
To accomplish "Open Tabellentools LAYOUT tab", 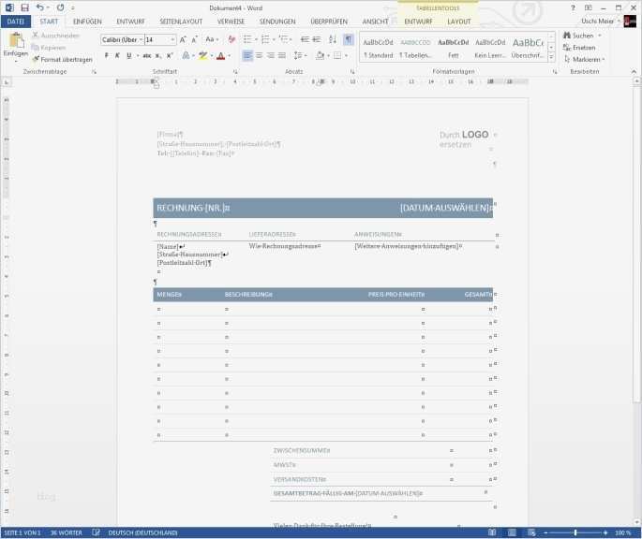I will pyautogui.click(x=459, y=22).
